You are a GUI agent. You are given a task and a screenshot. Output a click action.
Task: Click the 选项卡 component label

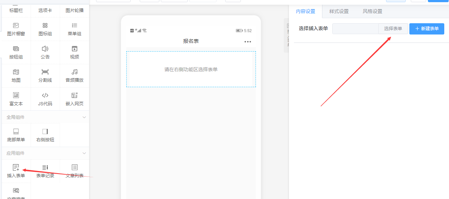click(45, 11)
